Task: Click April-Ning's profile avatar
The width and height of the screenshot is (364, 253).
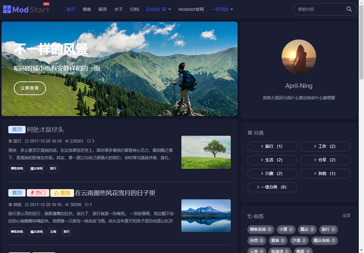Action: 299,57
